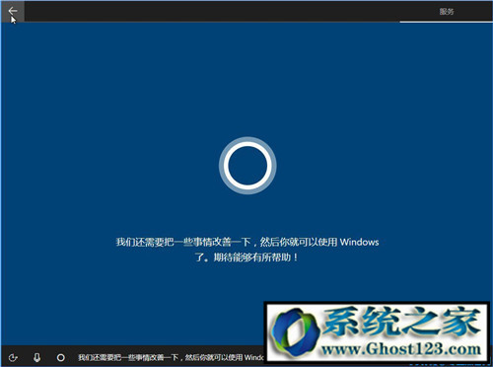Click the bottom bar caption text
This screenshot has width=493, height=367.
click(171, 357)
